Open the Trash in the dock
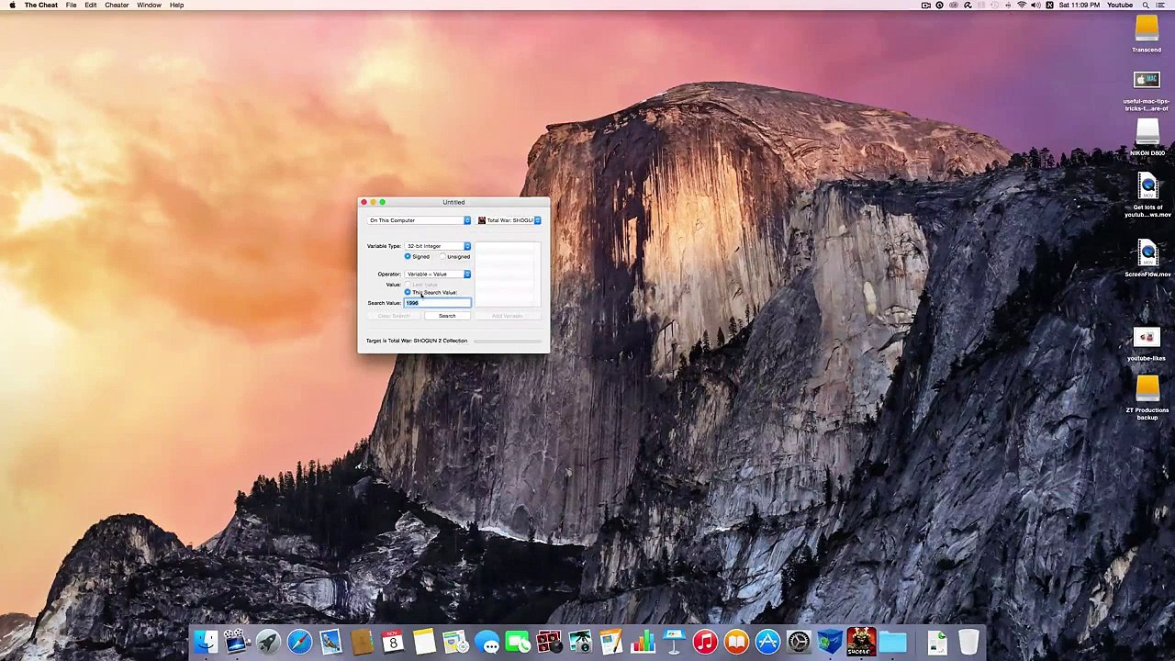 (x=968, y=642)
